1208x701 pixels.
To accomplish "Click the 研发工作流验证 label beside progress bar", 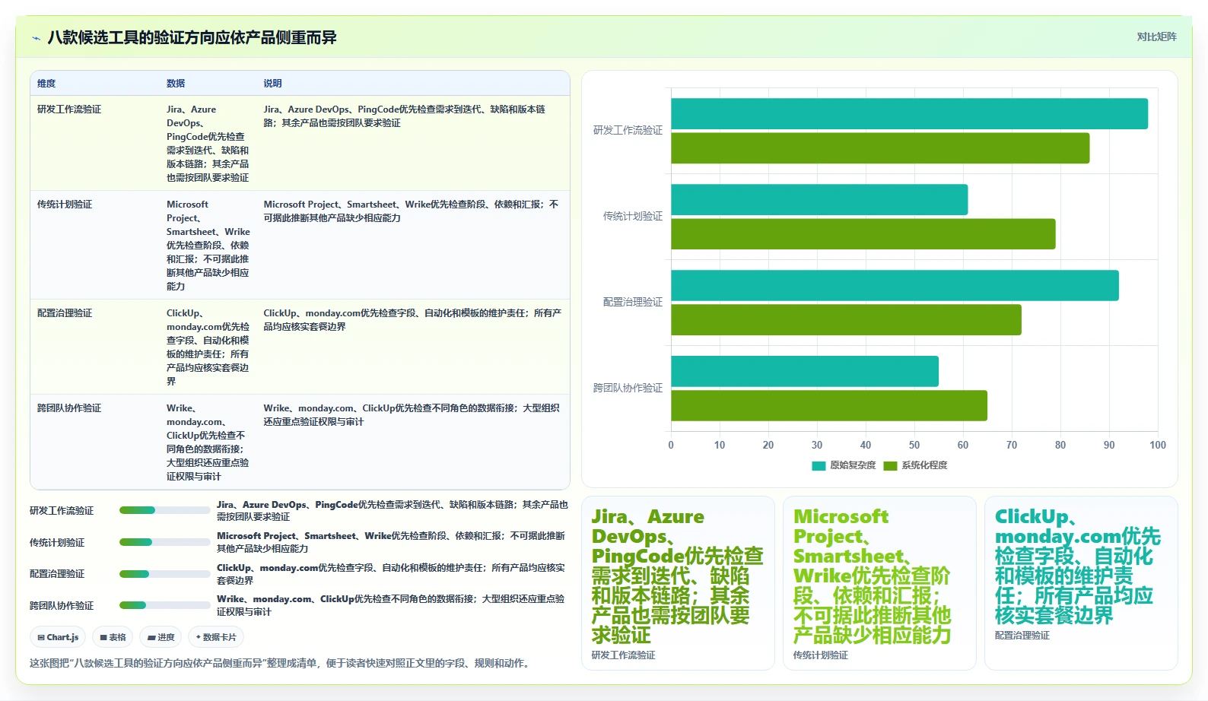I will 62,511.
